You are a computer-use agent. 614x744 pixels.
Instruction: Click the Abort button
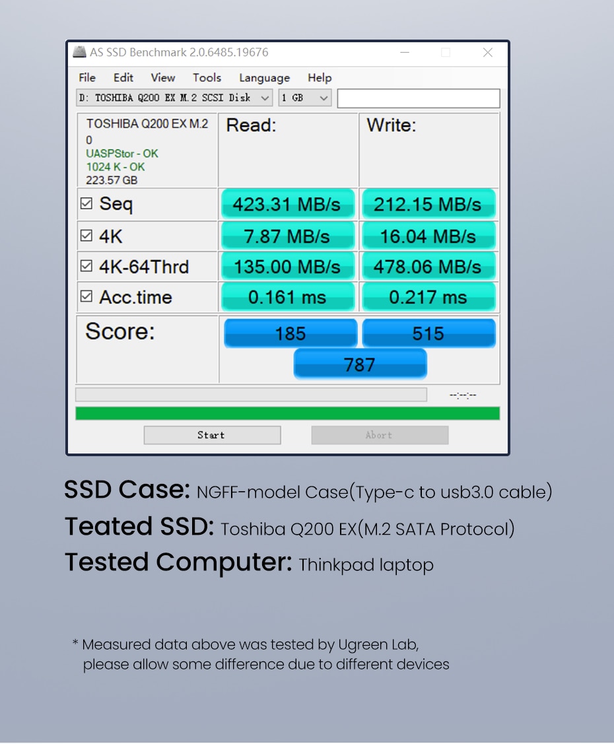(380, 435)
